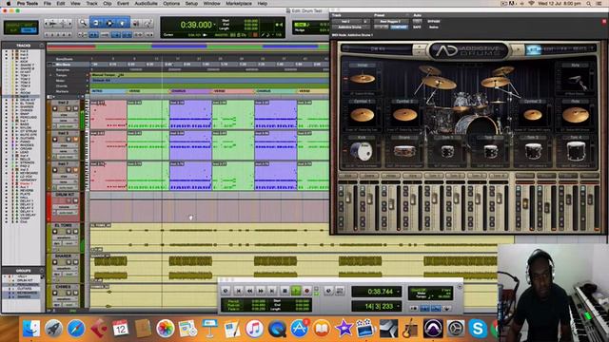
Task: Toggle the Grid edit mode button
Action: tap(28, 29)
